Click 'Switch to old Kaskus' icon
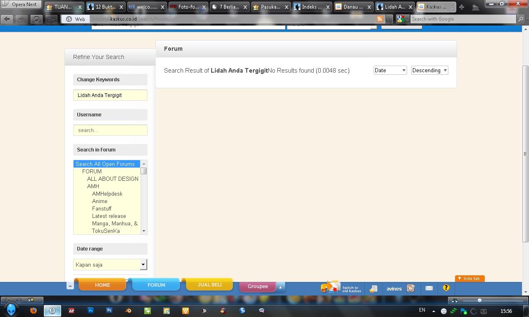Viewport: 529px width, 317px height. tap(341, 288)
